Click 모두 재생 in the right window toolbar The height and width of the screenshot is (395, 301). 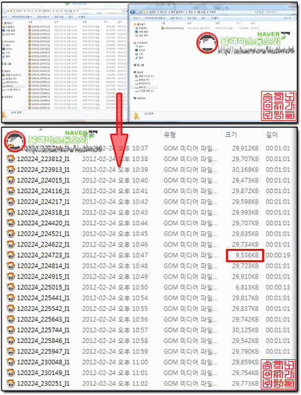click(x=191, y=18)
